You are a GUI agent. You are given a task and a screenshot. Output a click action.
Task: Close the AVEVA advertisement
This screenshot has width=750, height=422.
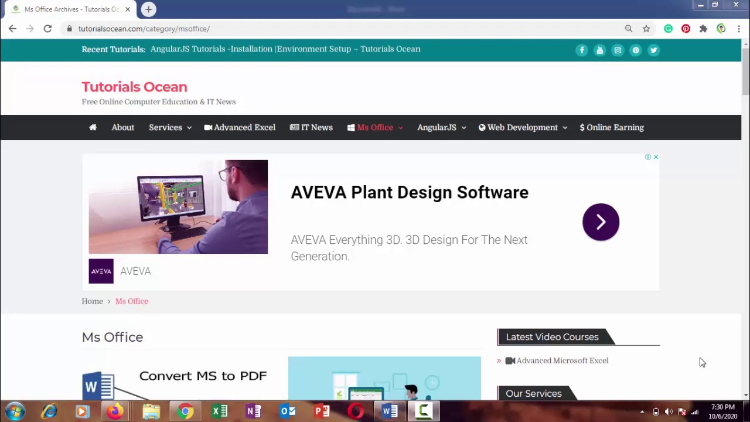[656, 157]
